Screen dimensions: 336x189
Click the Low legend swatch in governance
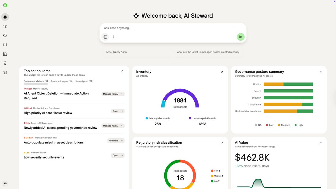pyautogui.click(x=267, y=125)
